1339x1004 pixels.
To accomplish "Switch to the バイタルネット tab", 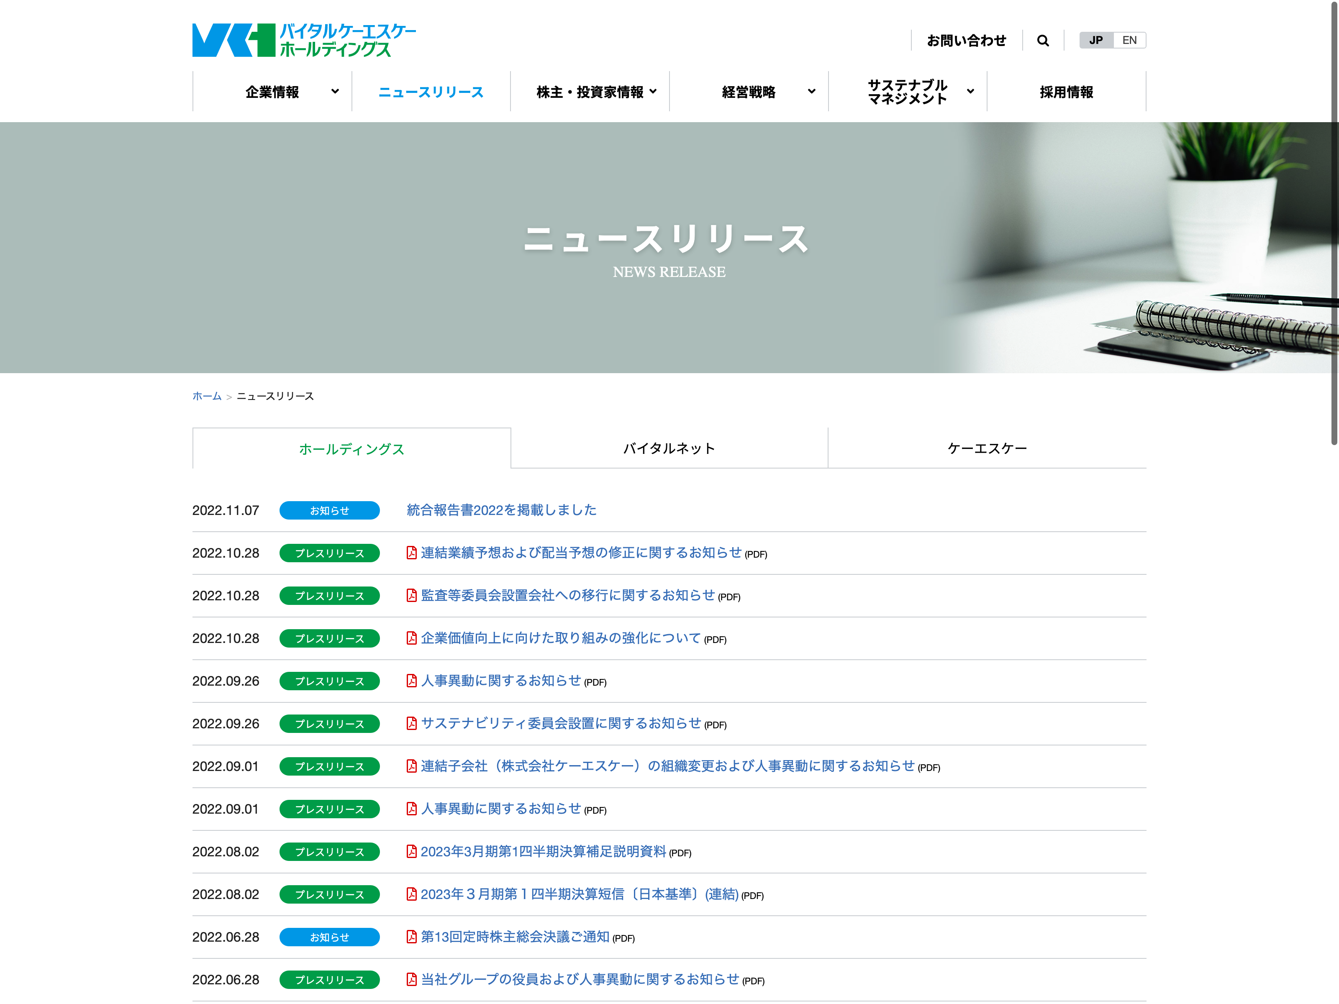I will 669,448.
